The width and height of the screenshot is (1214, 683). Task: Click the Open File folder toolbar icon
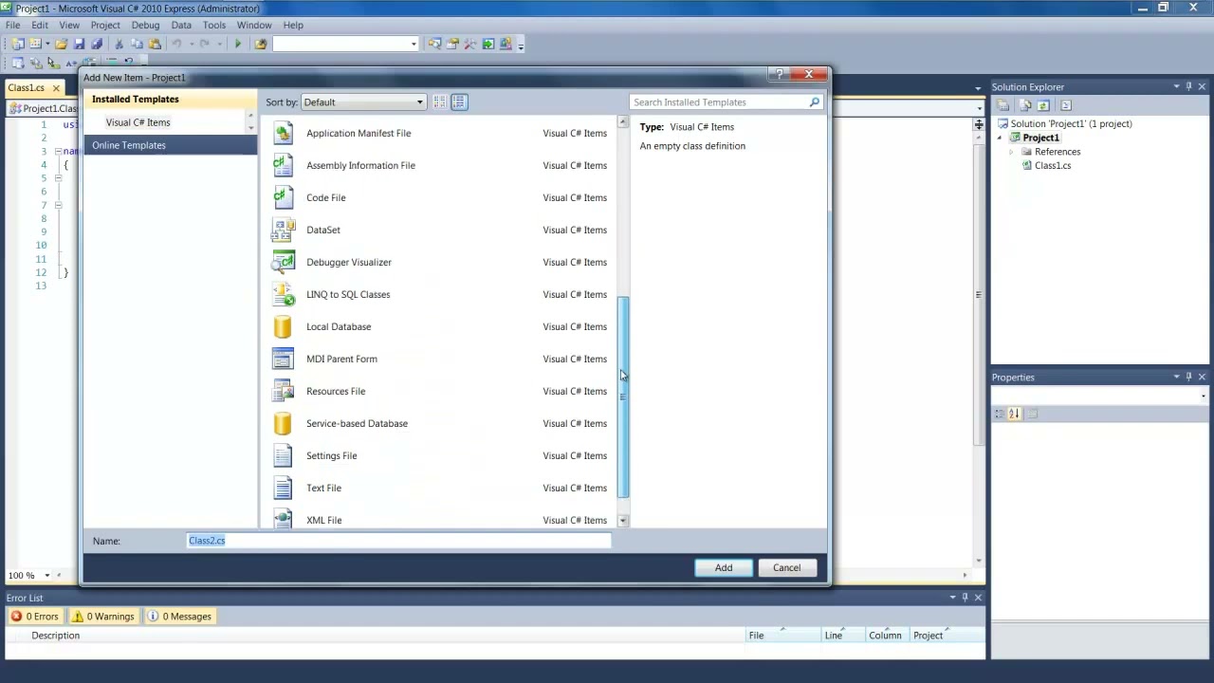click(61, 44)
